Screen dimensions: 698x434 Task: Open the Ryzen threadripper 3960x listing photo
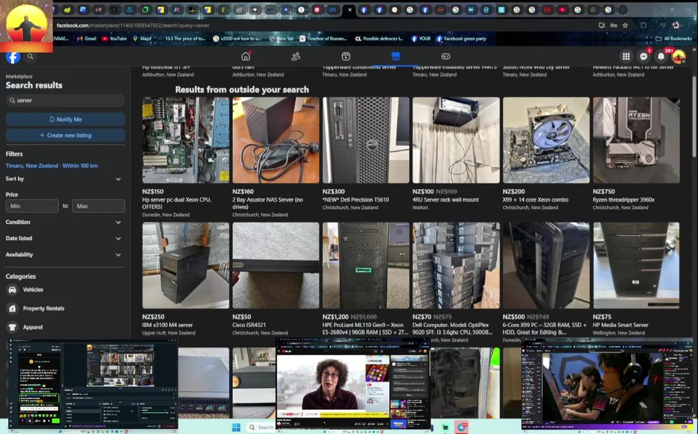coord(636,140)
